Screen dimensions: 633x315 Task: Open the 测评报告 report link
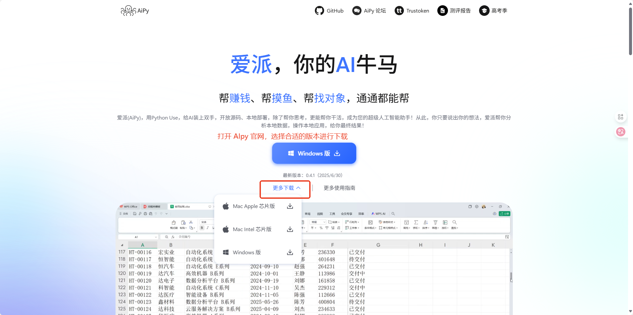(454, 11)
